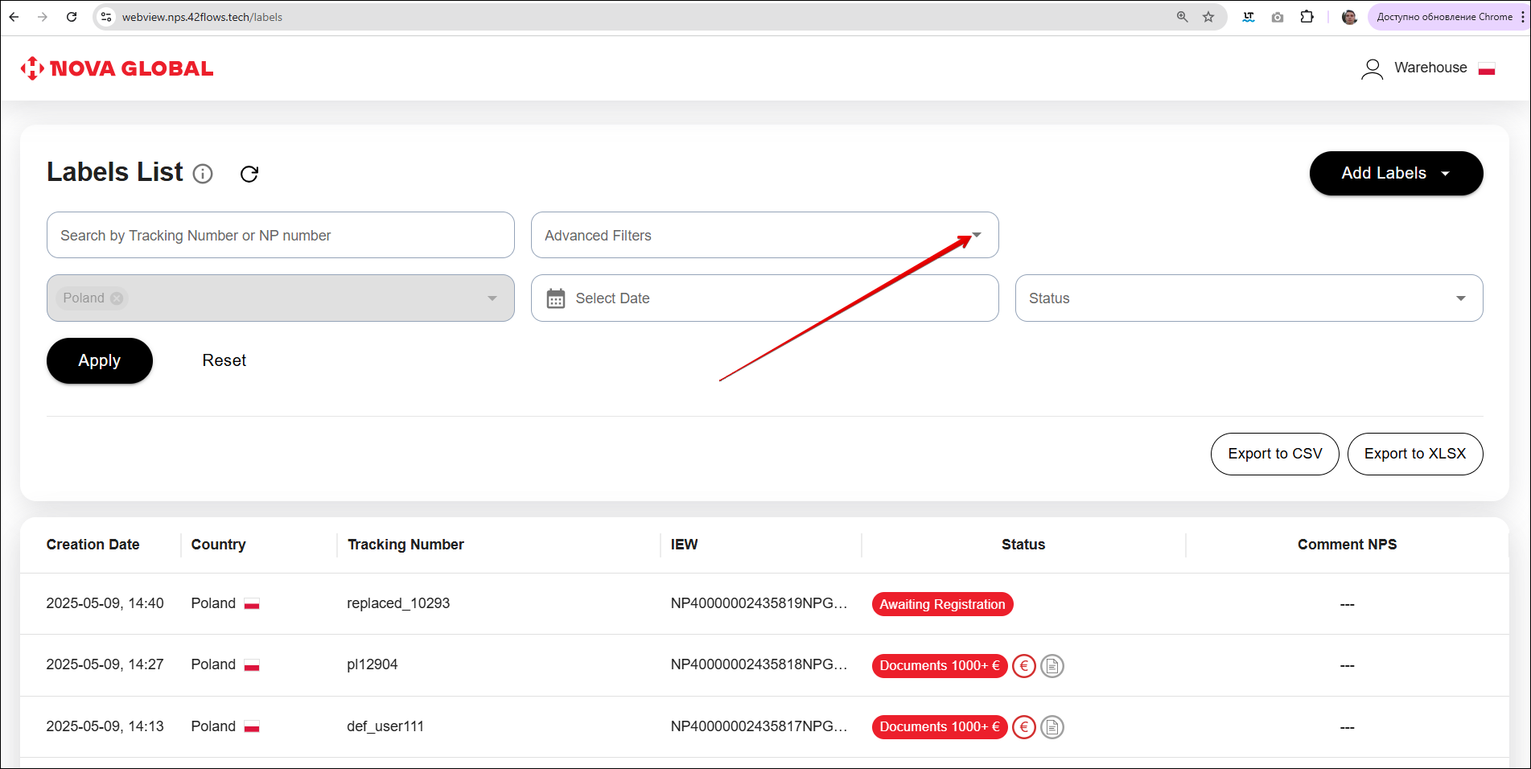The image size is (1531, 769).
Task: Reset all the filters
Action: (x=224, y=361)
